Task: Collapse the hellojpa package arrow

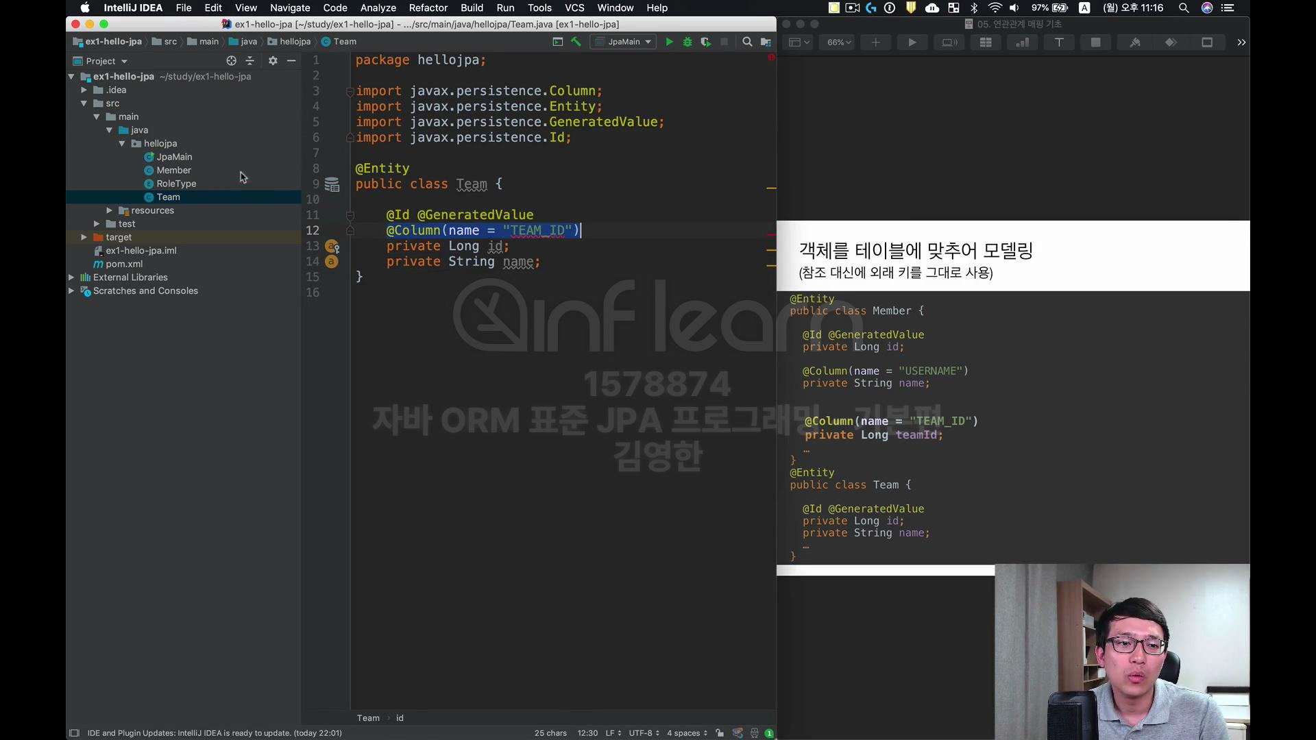Action: point(122,144)
